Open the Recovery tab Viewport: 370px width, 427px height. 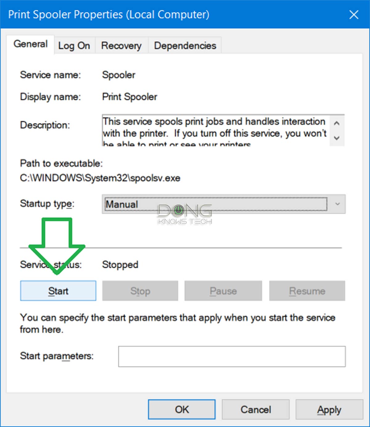click(121, 45)
